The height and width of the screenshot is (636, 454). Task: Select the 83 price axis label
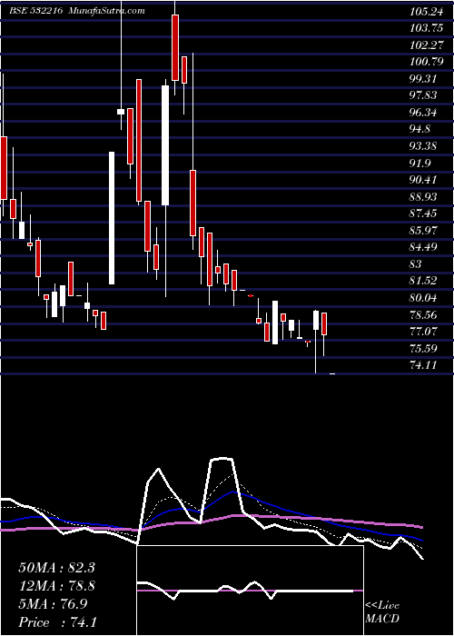pos(416,264)
